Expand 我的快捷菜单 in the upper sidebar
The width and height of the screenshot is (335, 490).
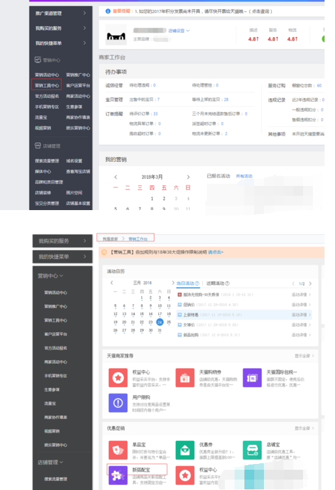click(61, 43)
